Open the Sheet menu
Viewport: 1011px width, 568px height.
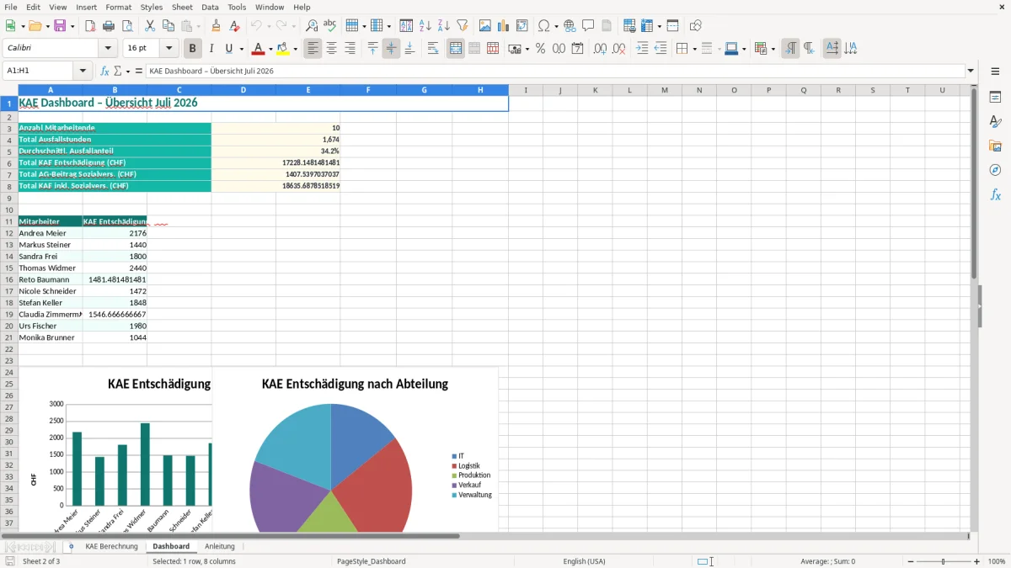[x=182, y=7]
